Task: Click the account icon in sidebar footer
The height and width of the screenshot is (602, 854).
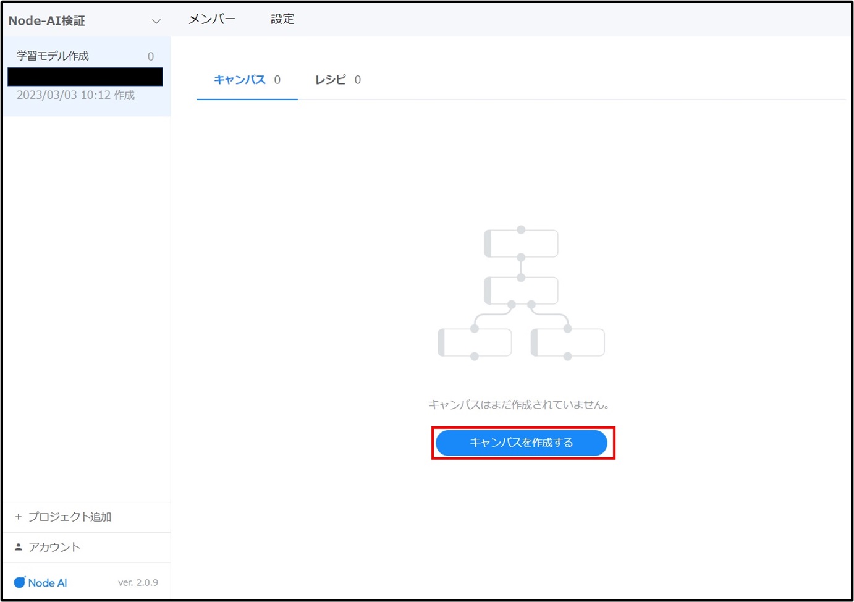Action: pos(17,546)
